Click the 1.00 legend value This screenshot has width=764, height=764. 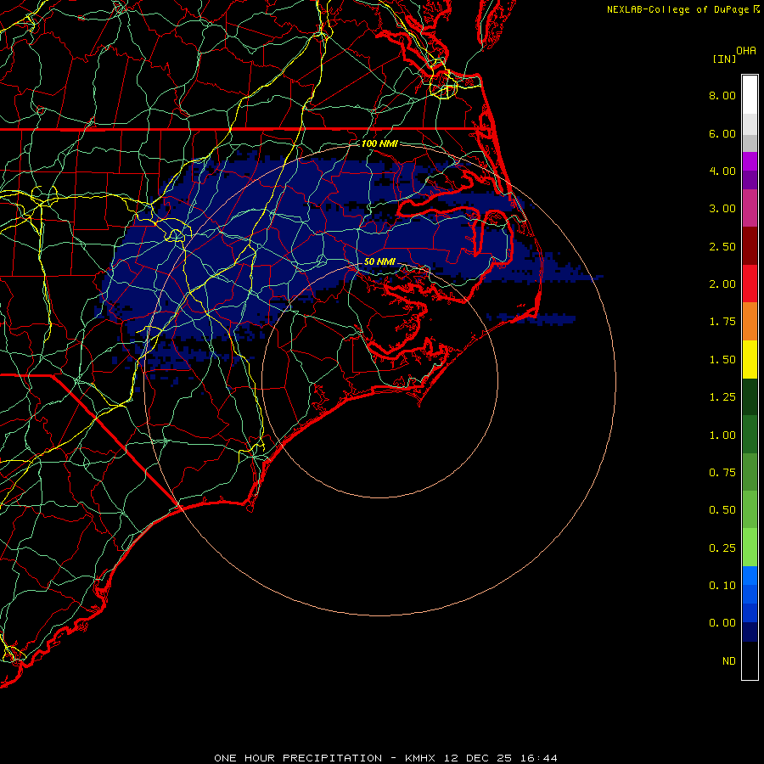point(722,435)
